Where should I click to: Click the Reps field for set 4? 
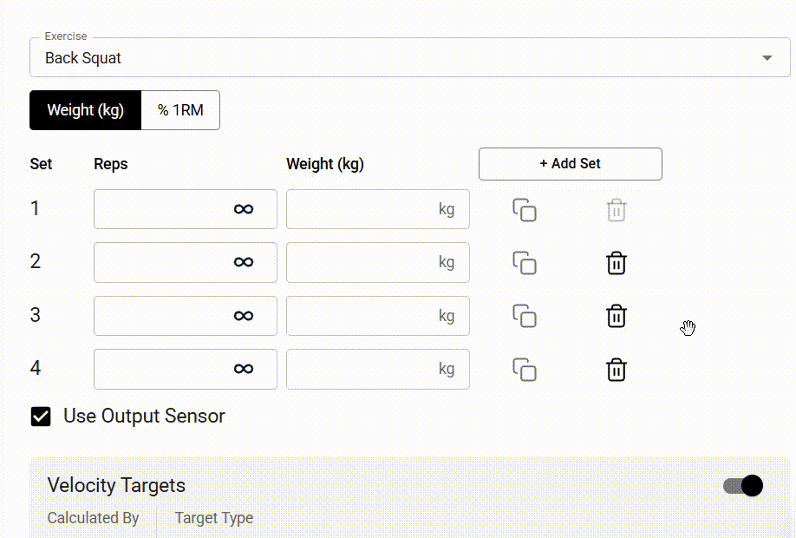point(186,369)
